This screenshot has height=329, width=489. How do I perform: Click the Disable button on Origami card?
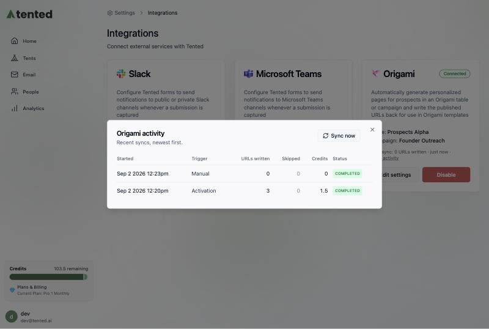tap(446, 175)
